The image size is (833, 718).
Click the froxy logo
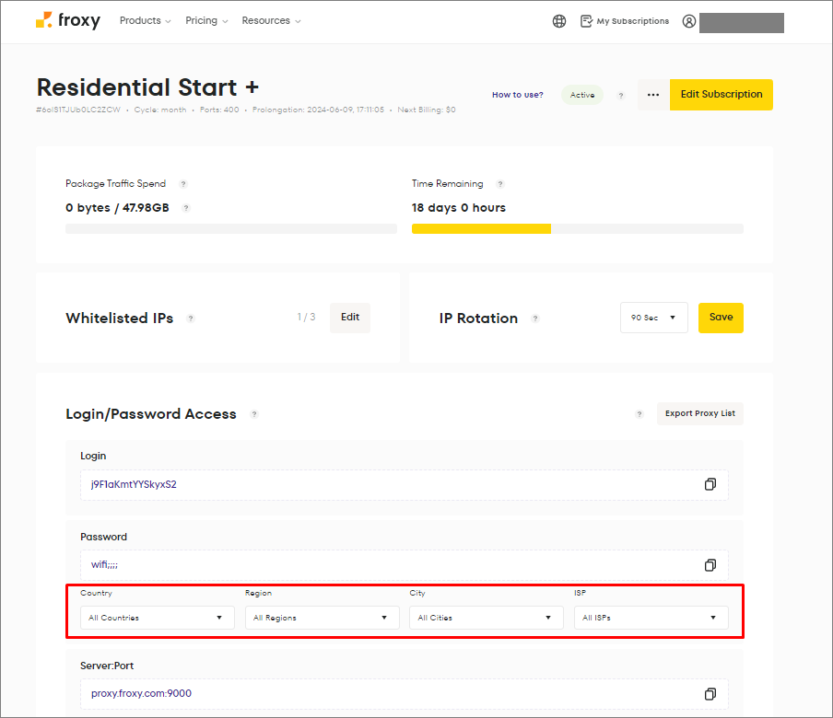point(67,20)
